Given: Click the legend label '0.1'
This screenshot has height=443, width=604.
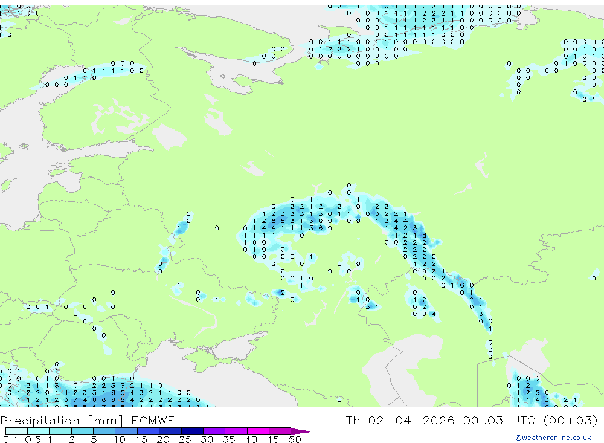Looking at the screenshot, I should coord(10,439).
